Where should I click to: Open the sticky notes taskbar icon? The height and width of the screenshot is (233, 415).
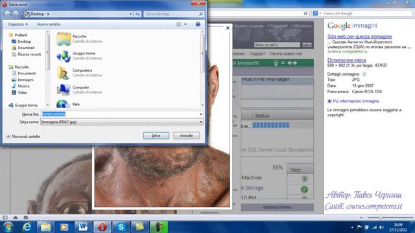[x=140, y=227]
